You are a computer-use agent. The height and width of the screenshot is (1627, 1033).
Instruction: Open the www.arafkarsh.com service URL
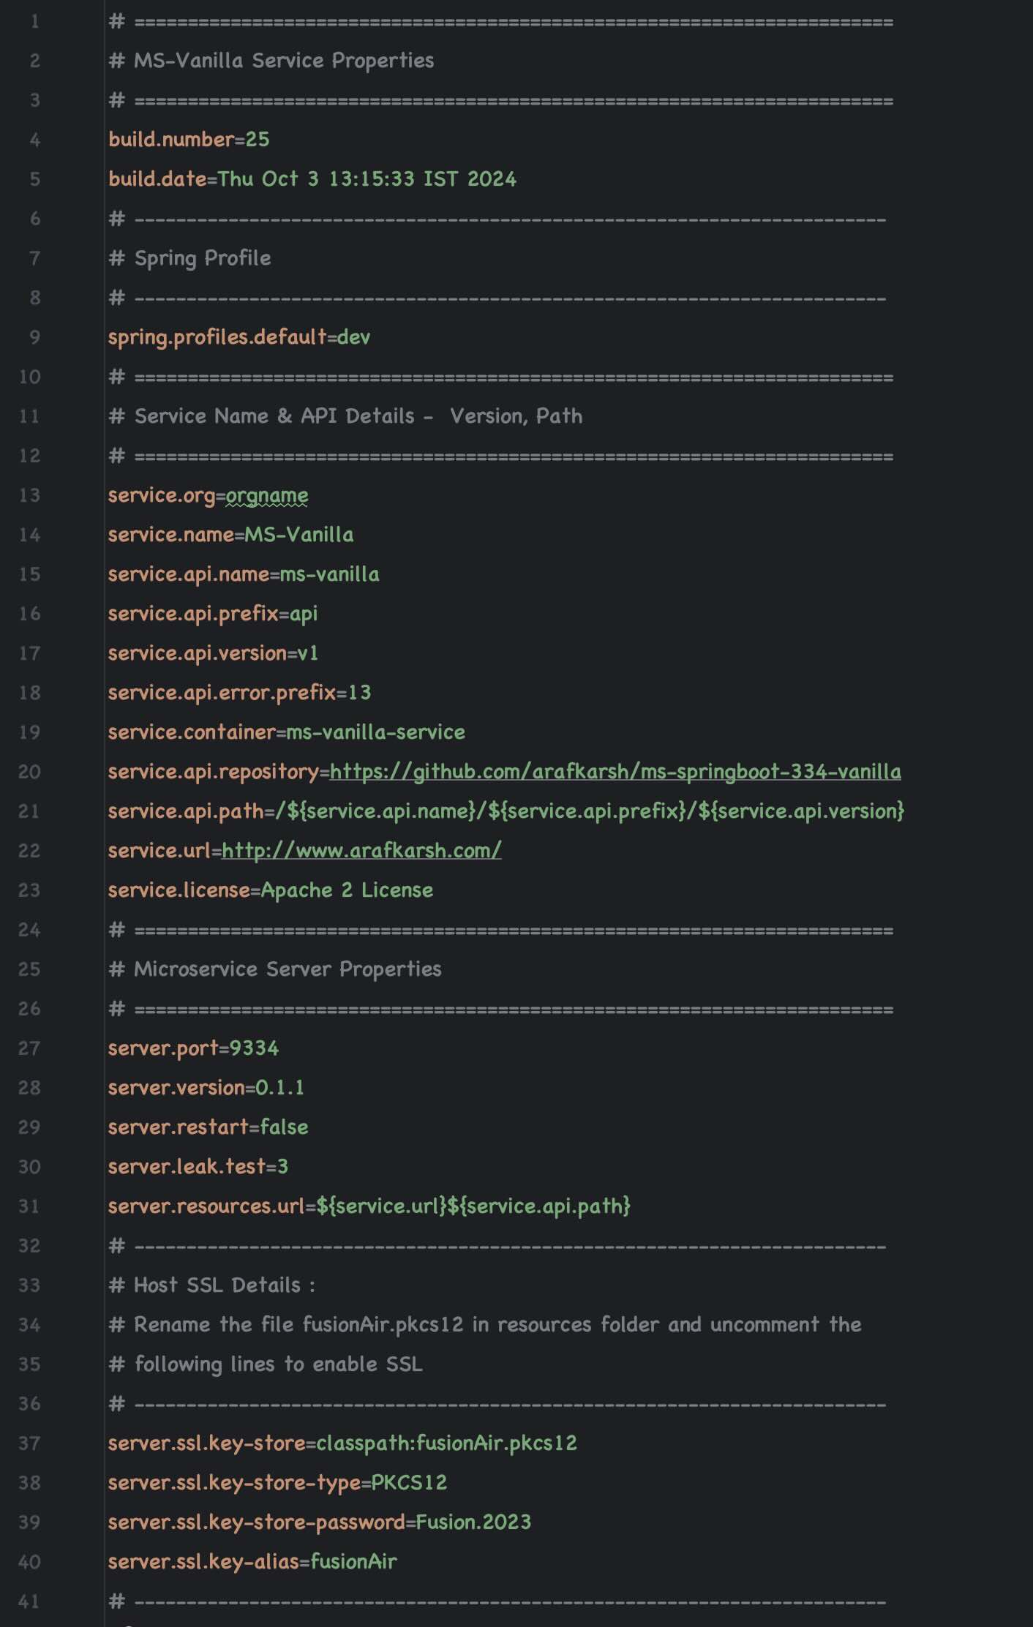pyautogui.click(x=361, y=850)
